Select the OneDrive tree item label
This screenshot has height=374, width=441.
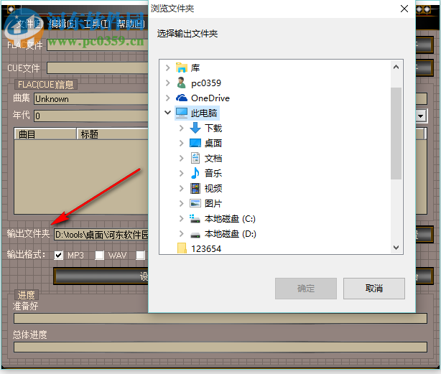click(210, 98)
